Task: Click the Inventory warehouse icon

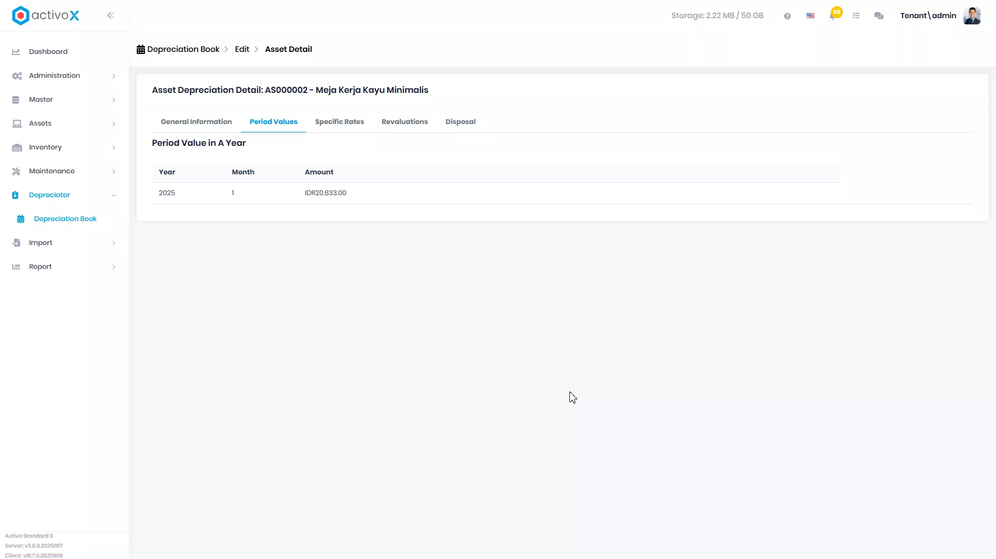Action: [17, 147]
